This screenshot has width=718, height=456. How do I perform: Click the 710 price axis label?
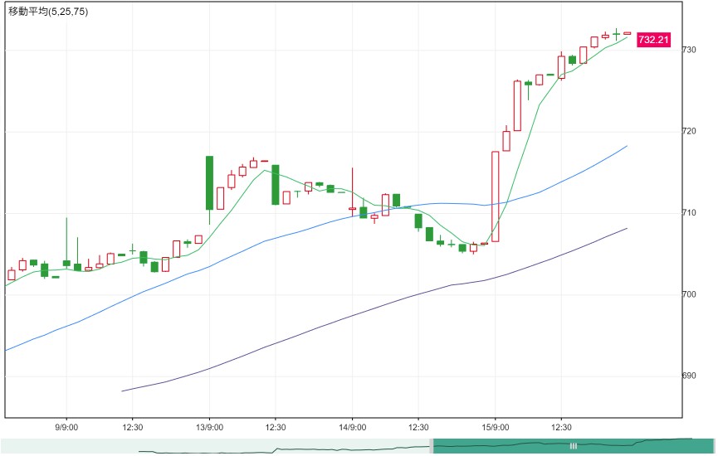[689, 213]
